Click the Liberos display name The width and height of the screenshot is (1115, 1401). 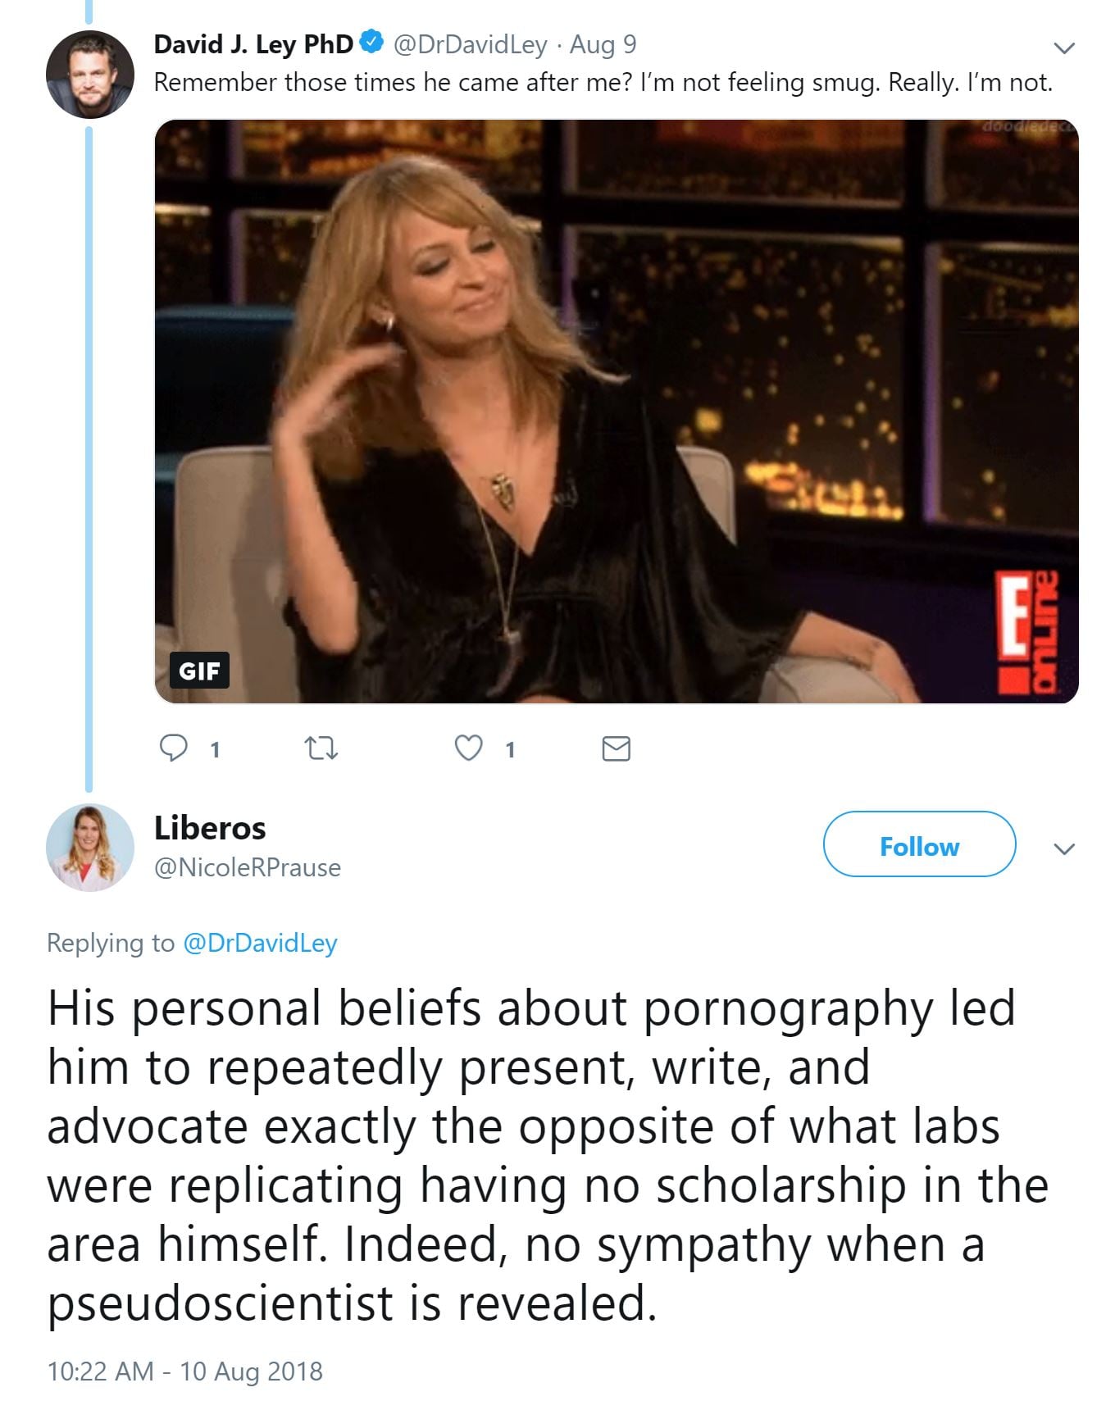210,828
